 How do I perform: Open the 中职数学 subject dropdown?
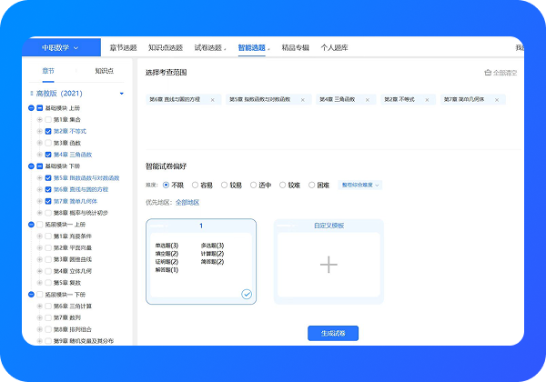point(60,47)
